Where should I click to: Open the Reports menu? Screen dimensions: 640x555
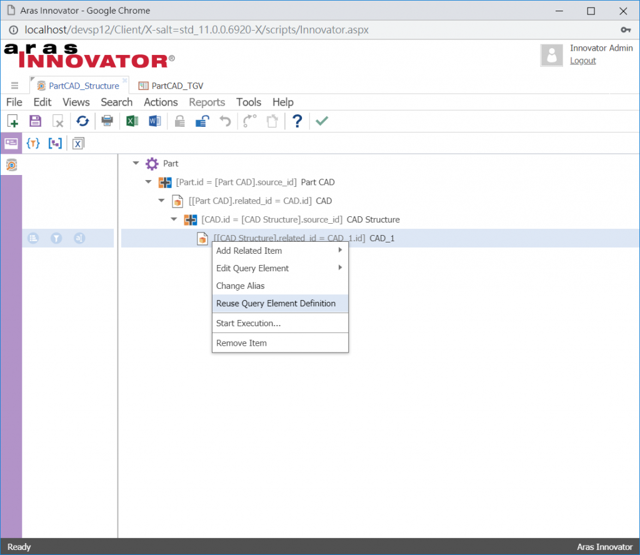click(207, 102)
